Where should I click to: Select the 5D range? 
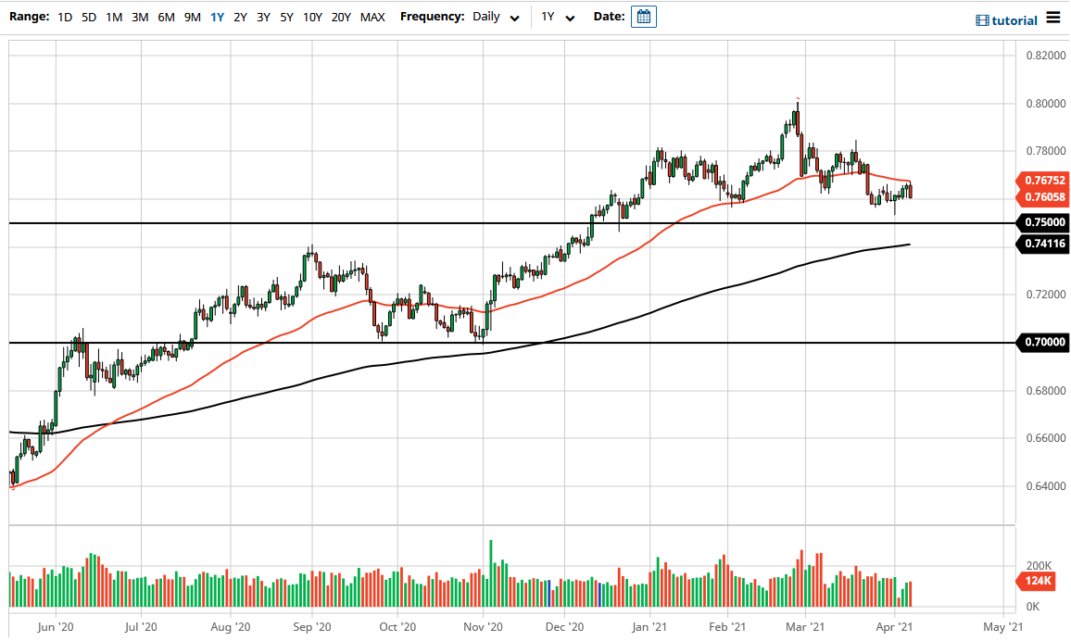coord(88,17)
